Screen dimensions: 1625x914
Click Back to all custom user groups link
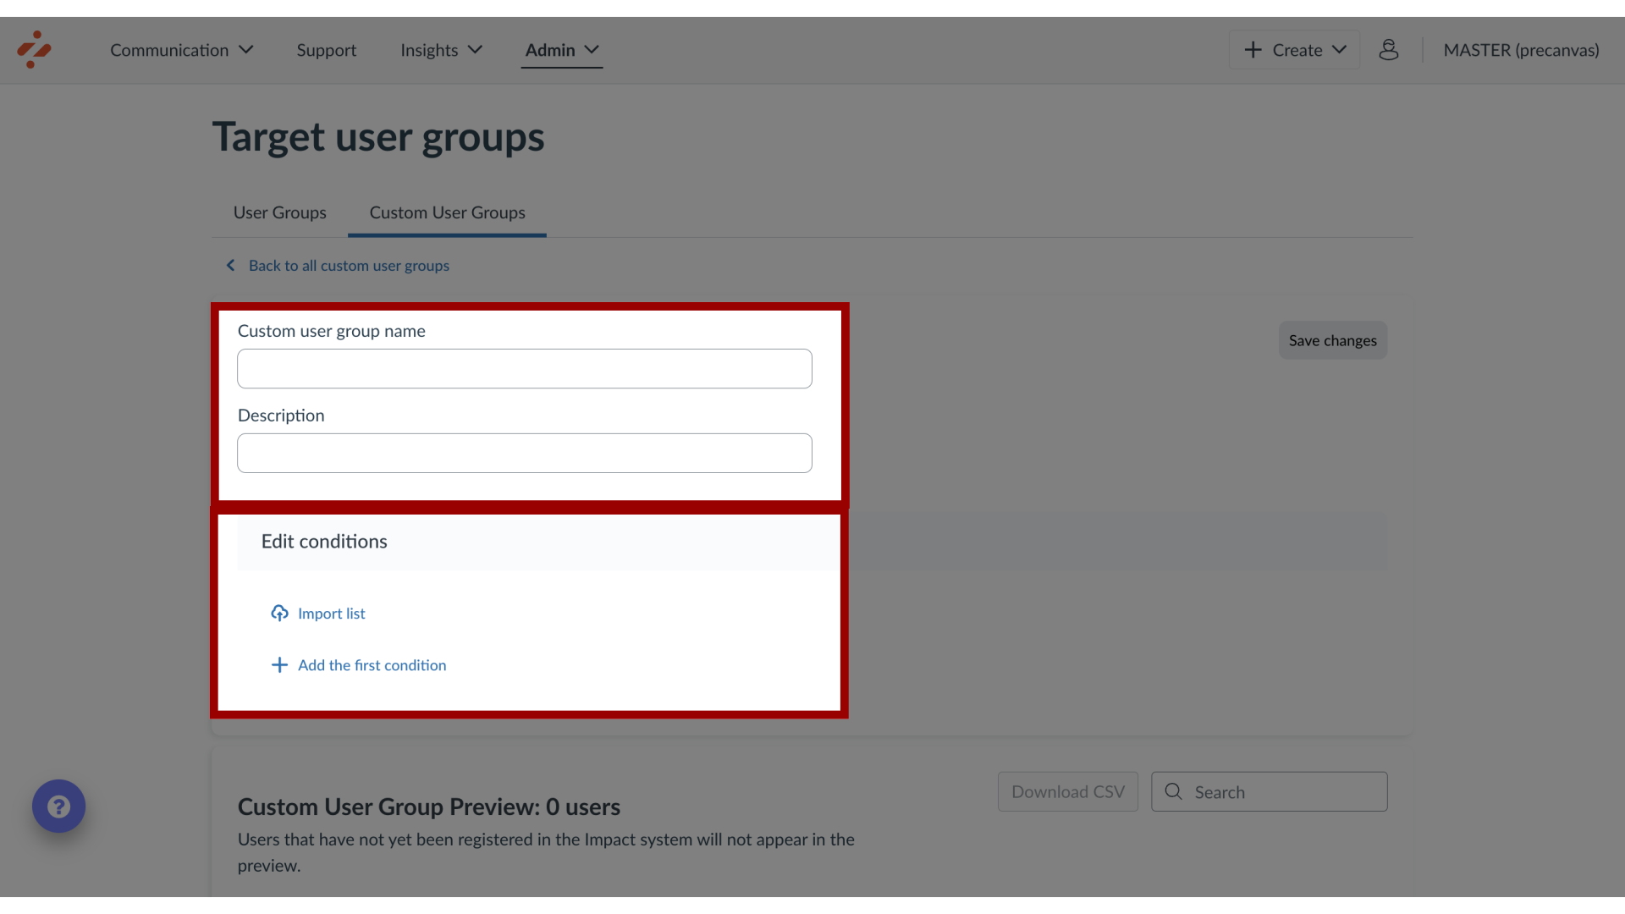coord(350,265)
